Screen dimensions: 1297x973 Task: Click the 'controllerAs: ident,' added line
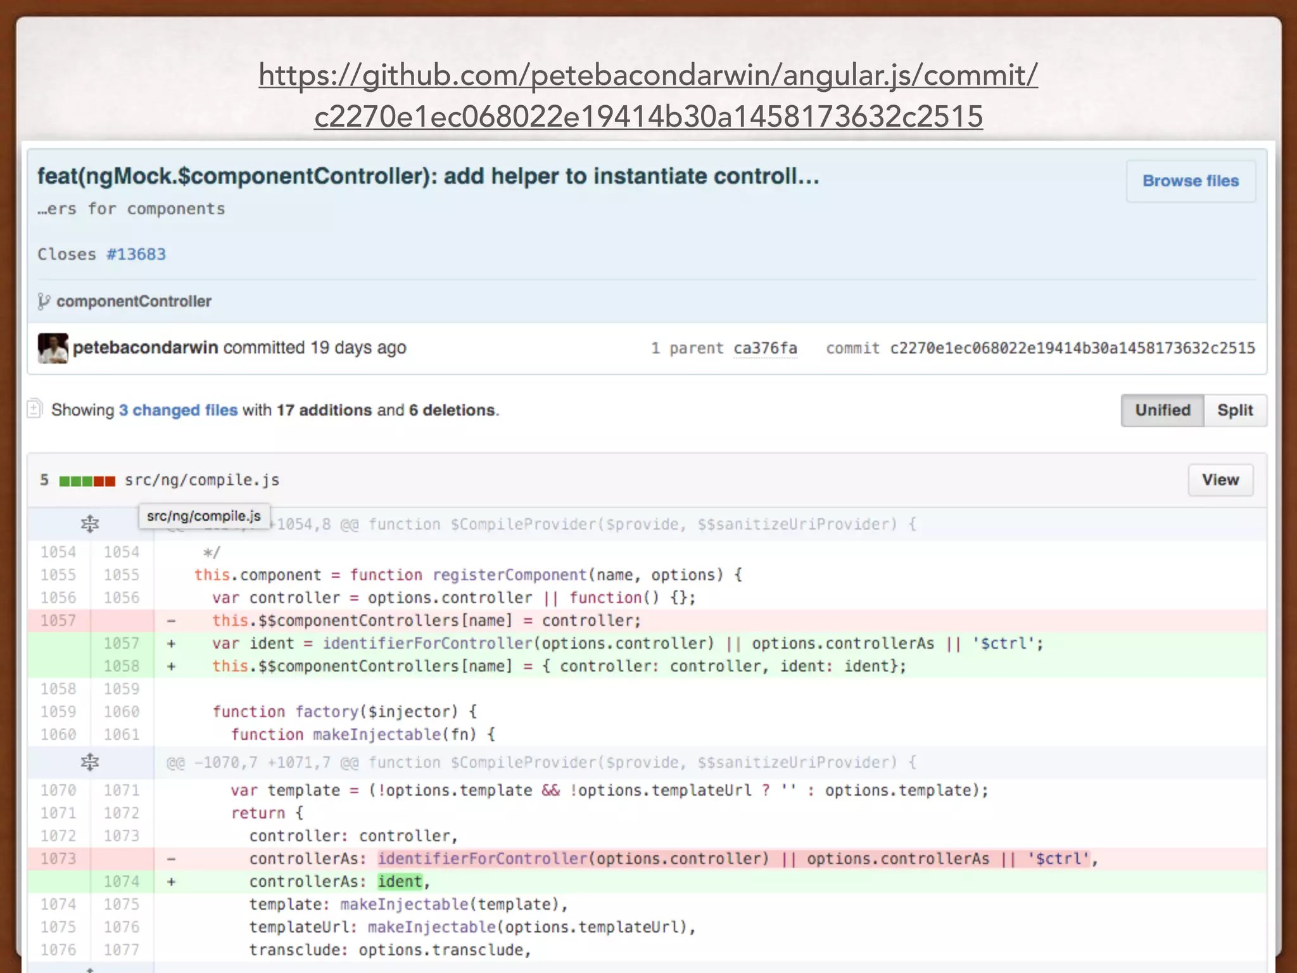tap(710, 882)
